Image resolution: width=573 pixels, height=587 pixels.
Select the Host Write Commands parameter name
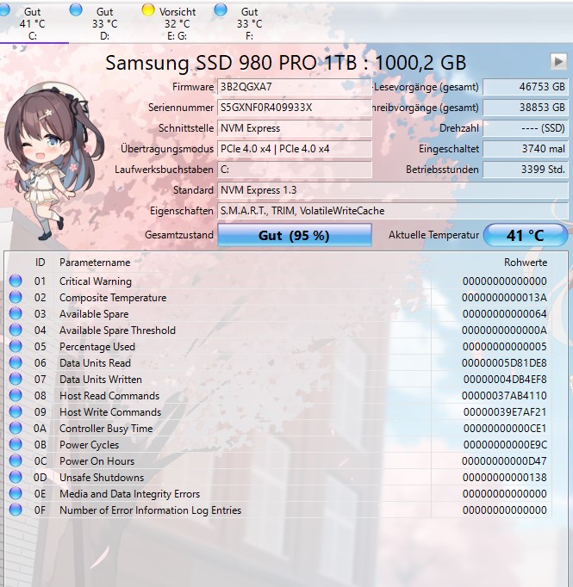[110, 411]
